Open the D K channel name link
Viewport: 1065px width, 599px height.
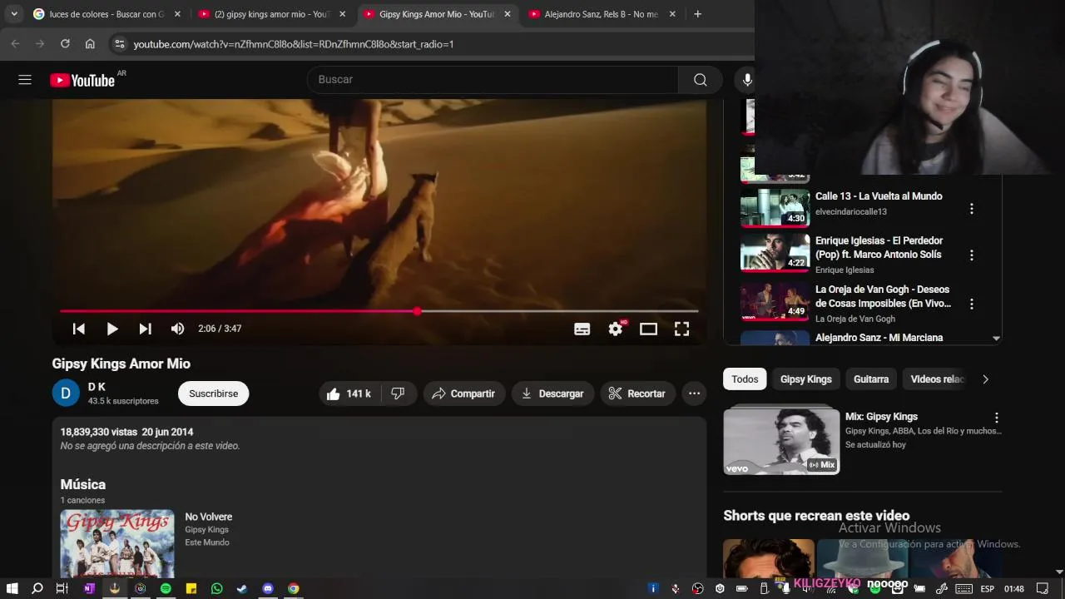pos(97,387)
